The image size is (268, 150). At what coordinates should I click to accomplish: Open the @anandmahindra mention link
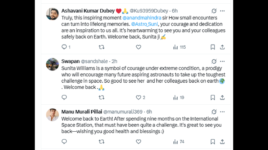tap(142, 18)
